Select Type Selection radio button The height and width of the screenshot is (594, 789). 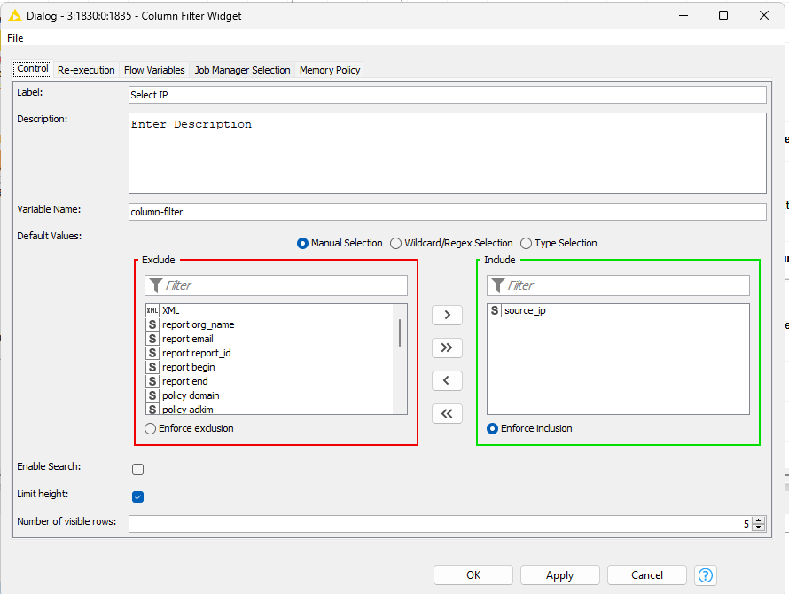(527, 243)
